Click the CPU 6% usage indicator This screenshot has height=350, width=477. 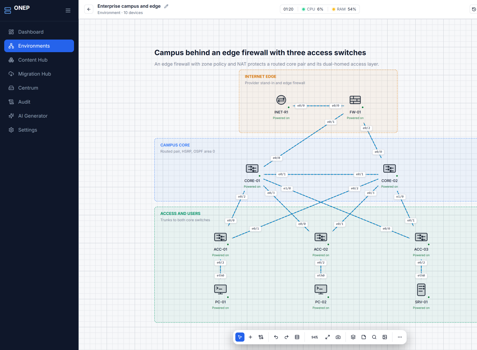click(x=313, y=9)
